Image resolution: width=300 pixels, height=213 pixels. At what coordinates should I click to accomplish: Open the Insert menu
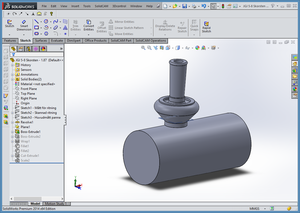click(75, 6)
